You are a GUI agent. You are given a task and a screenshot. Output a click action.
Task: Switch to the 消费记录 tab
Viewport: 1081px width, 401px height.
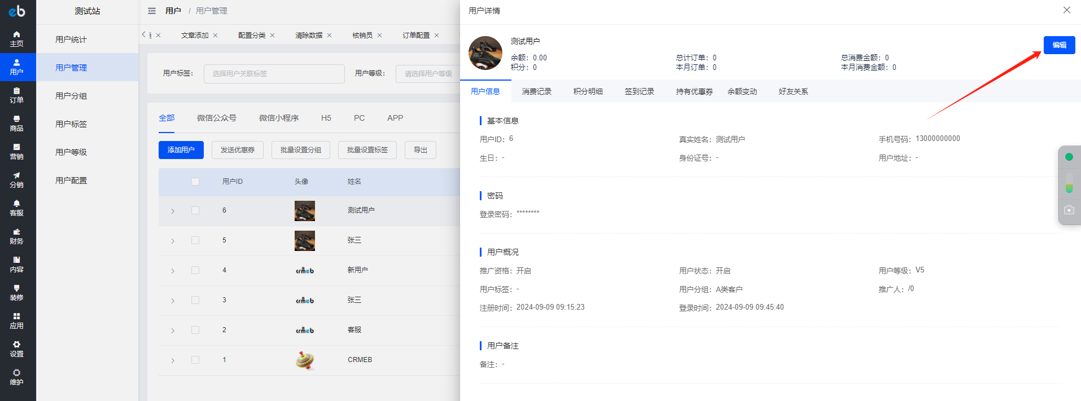pos(536,91)
